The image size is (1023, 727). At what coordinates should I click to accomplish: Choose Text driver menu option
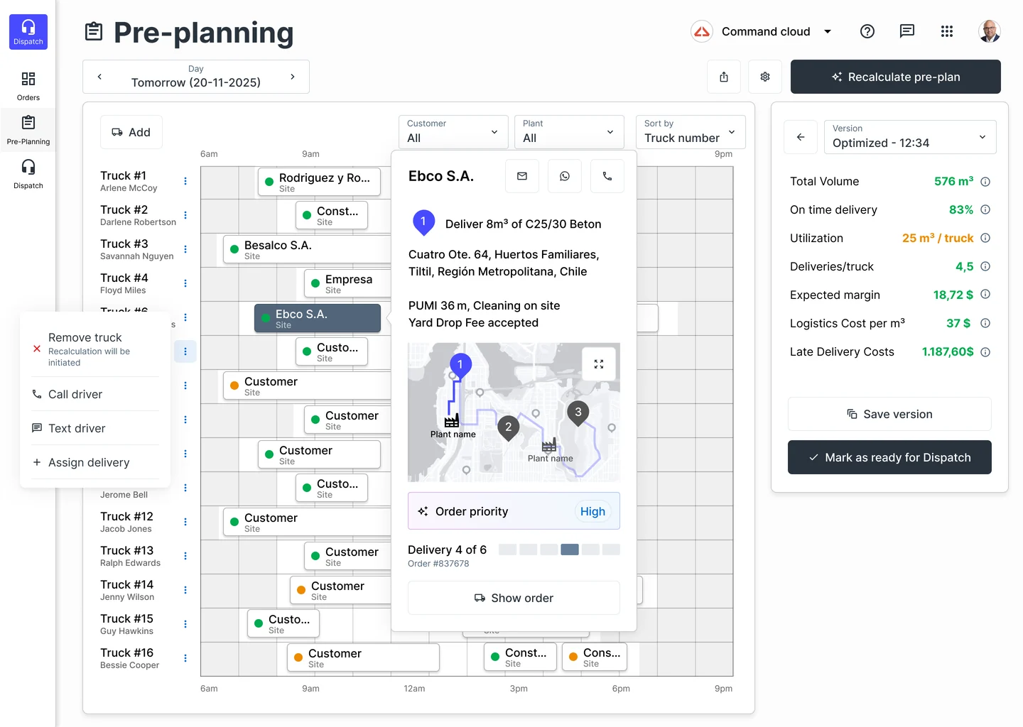(x=95, y=428)
